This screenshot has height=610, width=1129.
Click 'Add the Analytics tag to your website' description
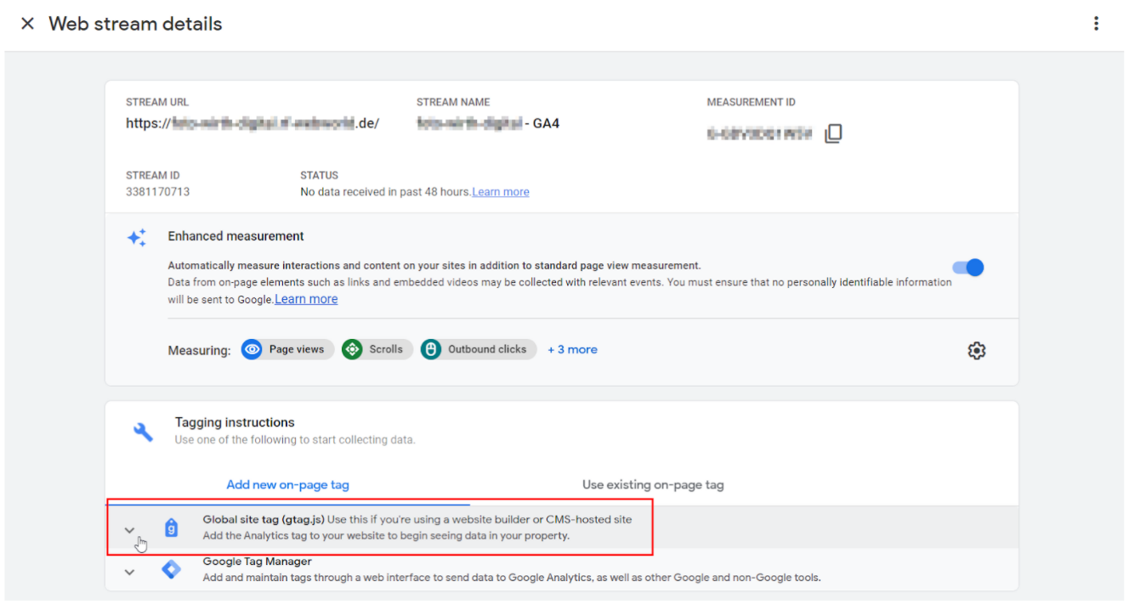point(386,536)
